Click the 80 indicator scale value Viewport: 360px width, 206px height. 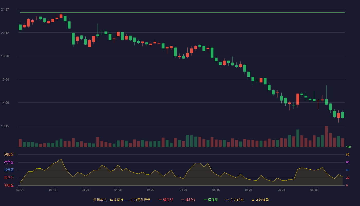348,154
